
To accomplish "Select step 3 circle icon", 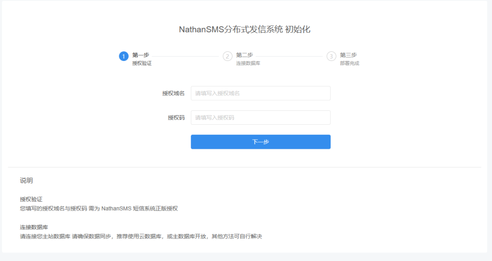I will (x=332, y=57).
